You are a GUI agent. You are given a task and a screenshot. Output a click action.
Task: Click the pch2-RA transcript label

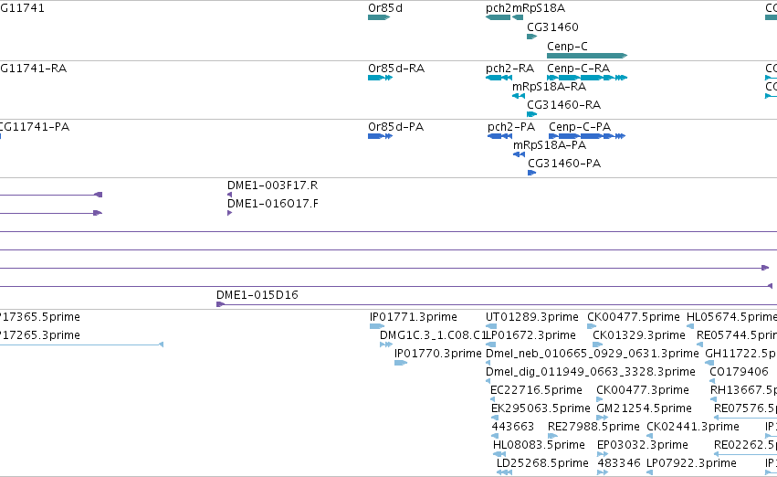tap(509, 68)
